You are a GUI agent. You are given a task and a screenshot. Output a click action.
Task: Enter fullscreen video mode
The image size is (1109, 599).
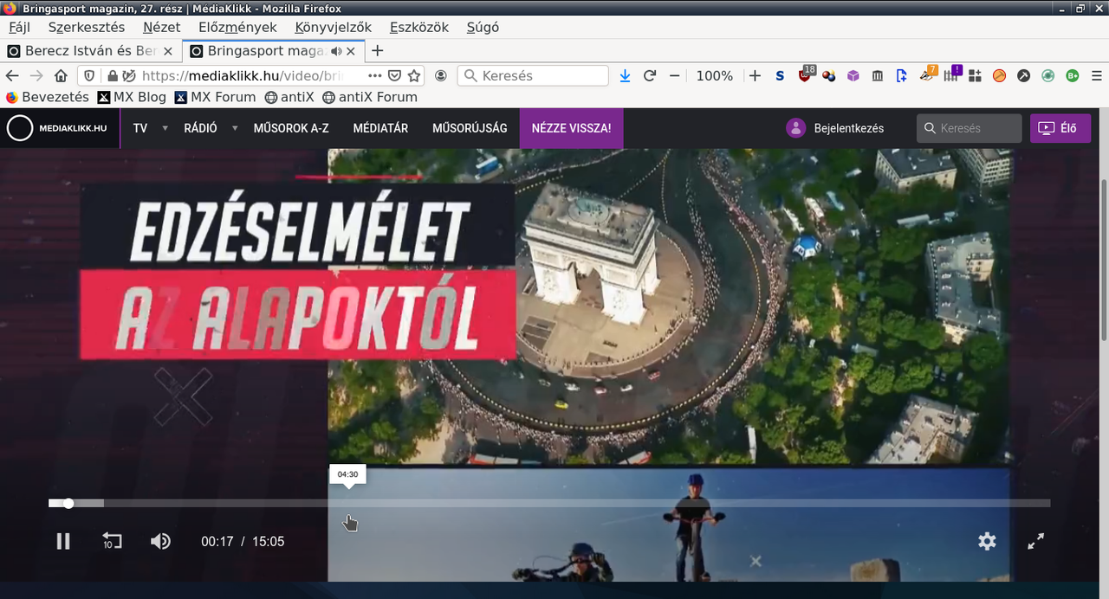(1035, 542)
